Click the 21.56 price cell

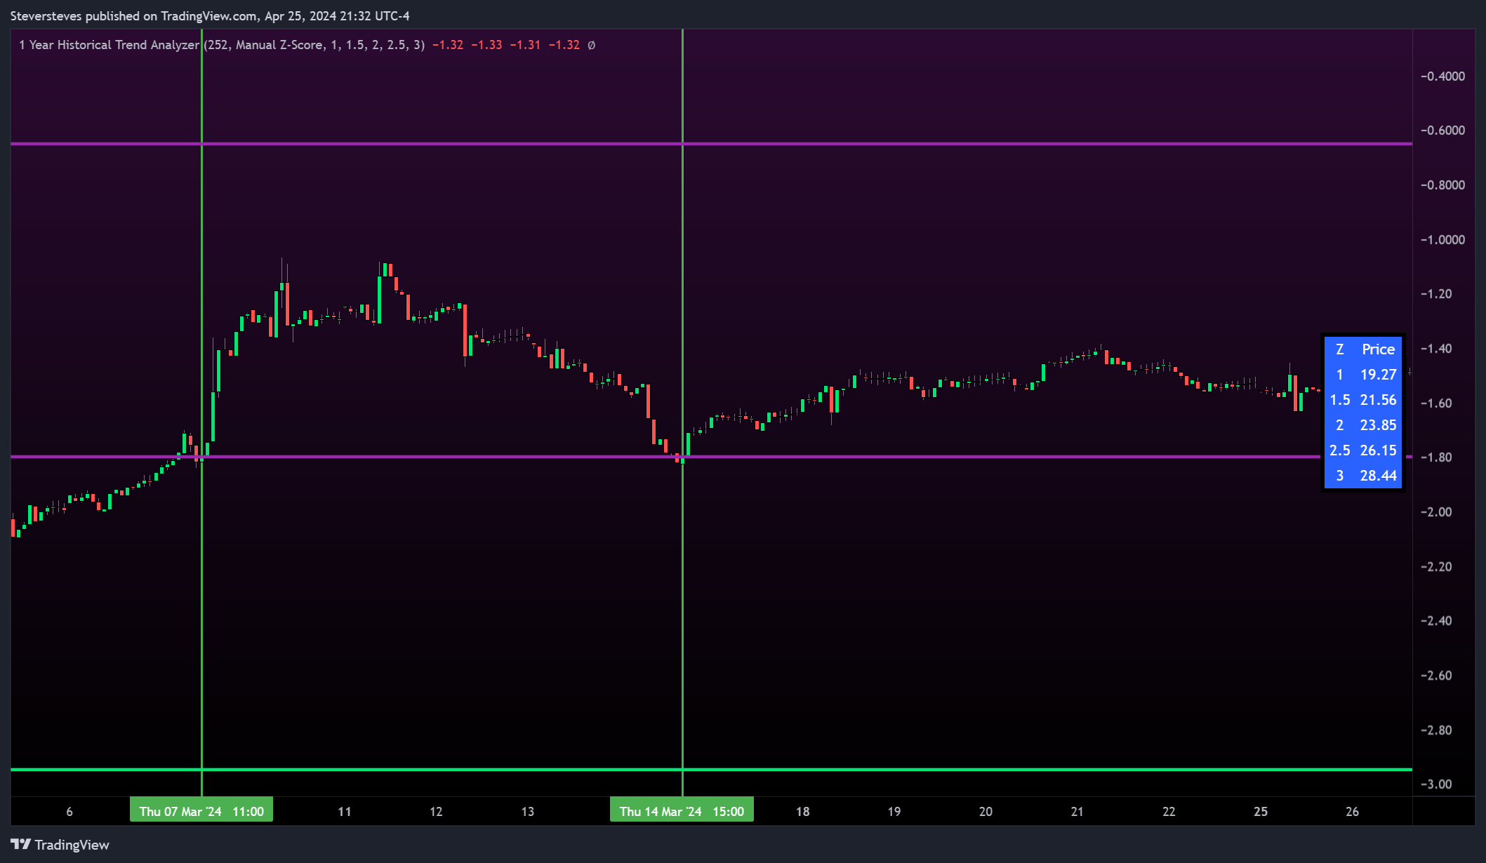pos(1378,400)
